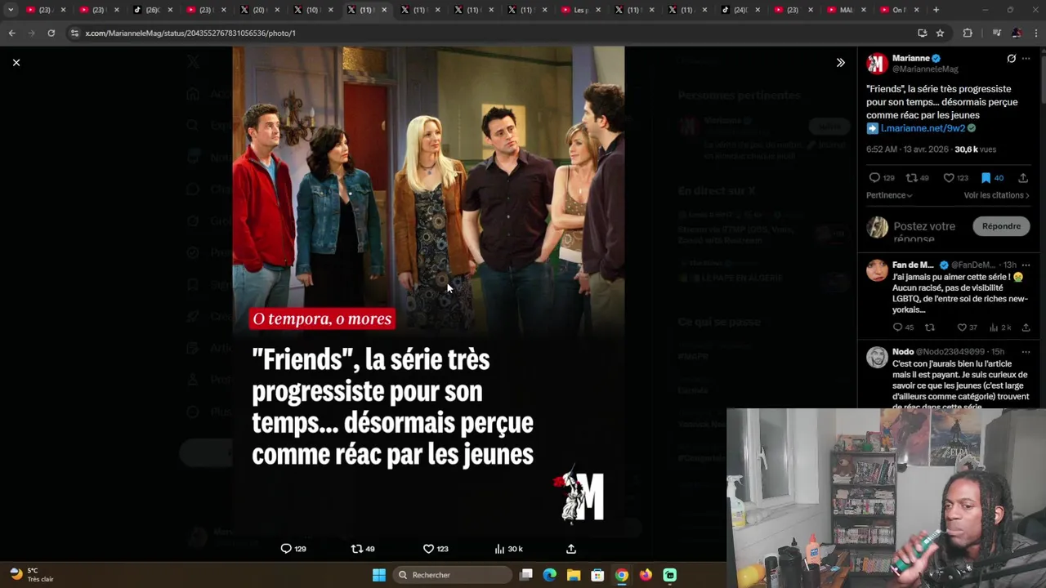1046x588 pixels.
Task: Click the site information icon in address bar
Action: 74,33
